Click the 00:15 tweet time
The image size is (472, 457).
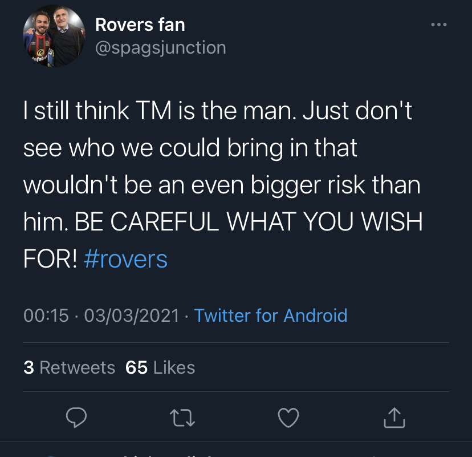pyautogui.click(x=46, y=315)
